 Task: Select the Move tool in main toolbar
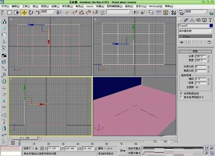point(24,12)
